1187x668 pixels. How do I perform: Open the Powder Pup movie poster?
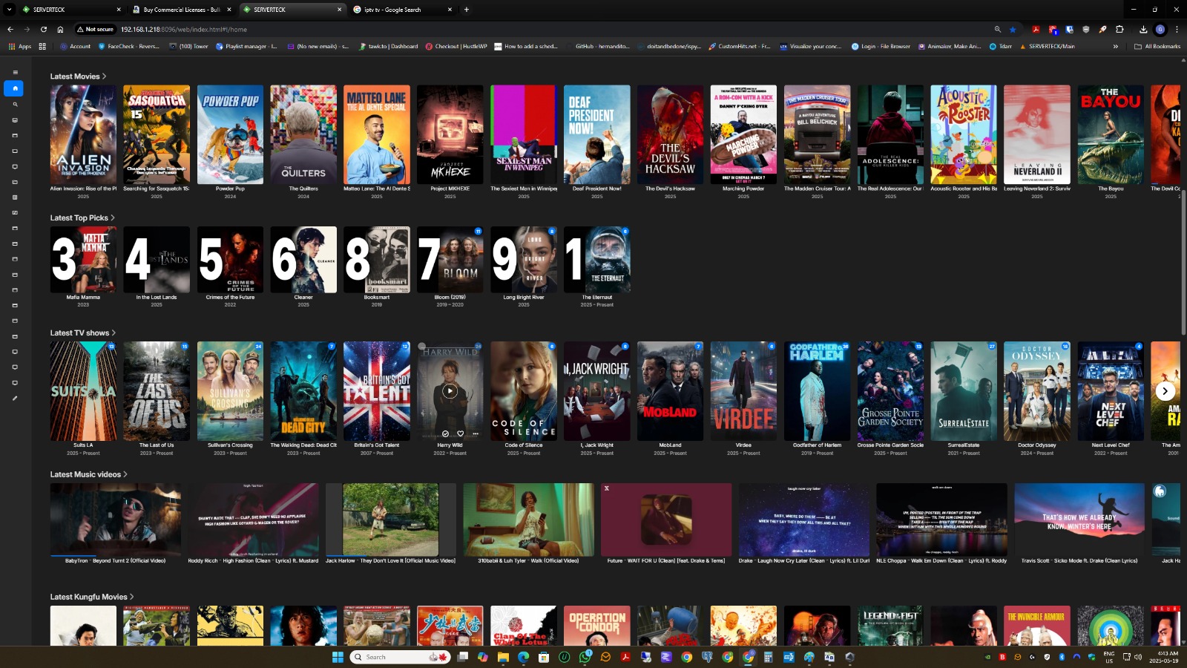[x=230, y=134]
